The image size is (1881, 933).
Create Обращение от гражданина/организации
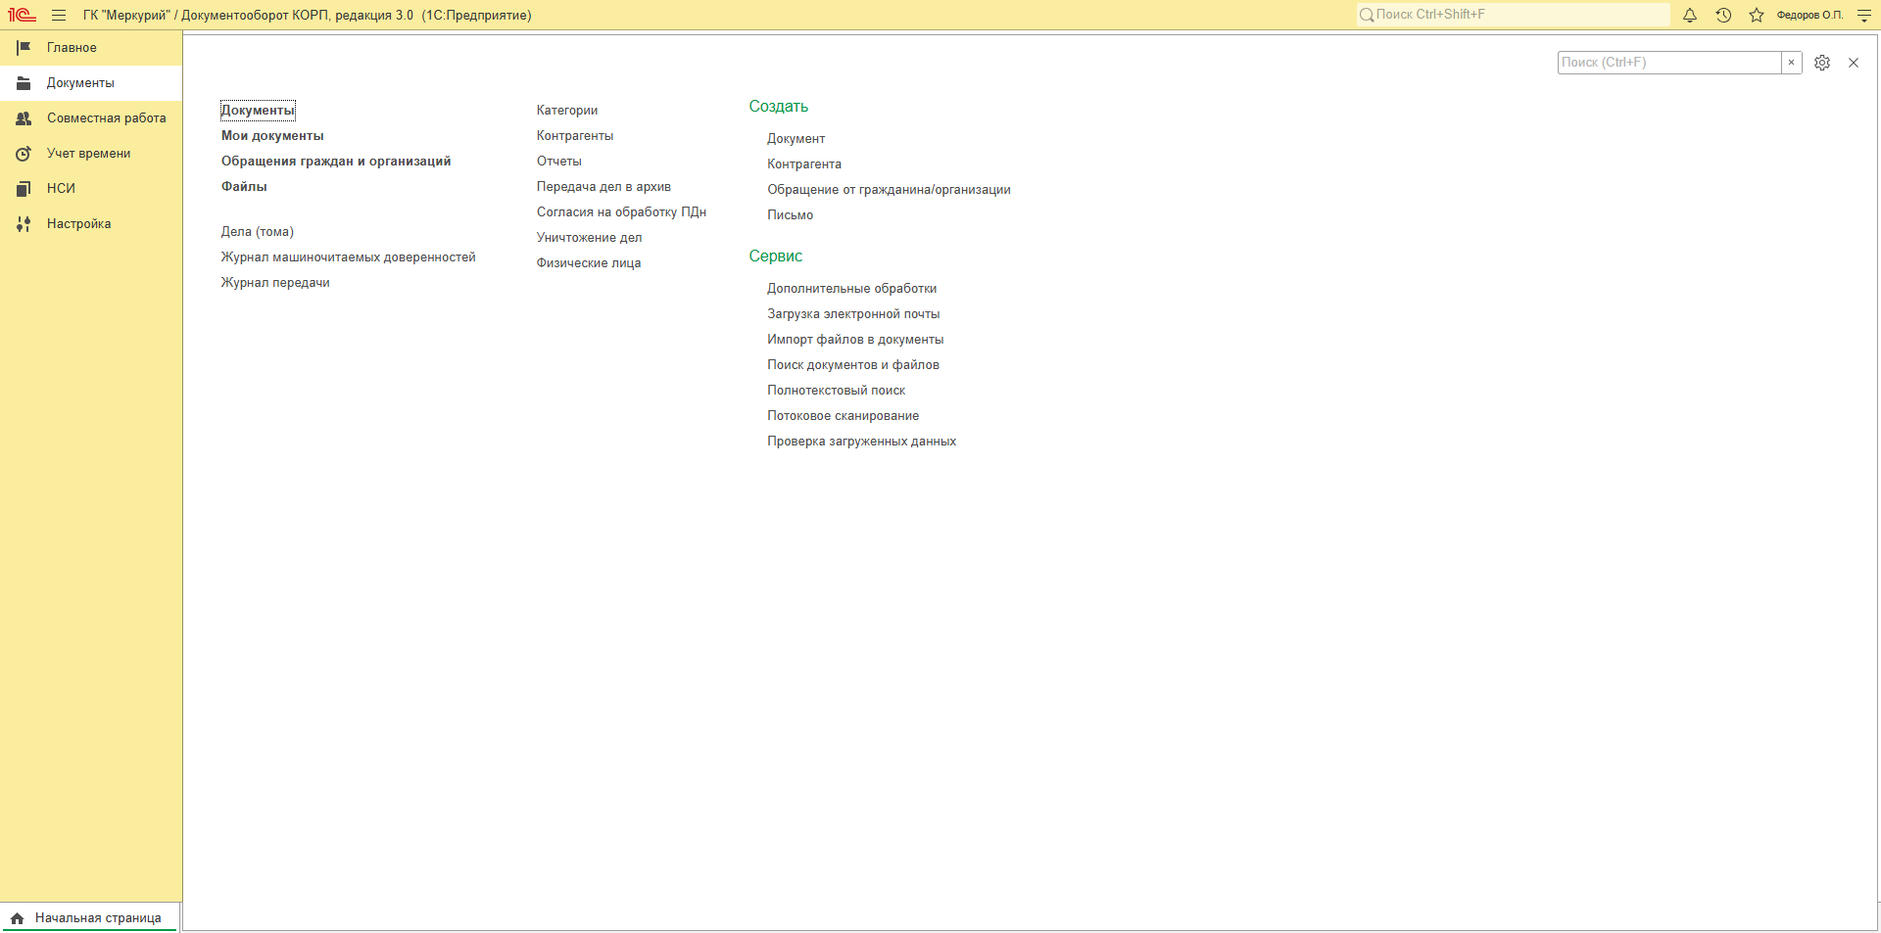pos(889,190)
